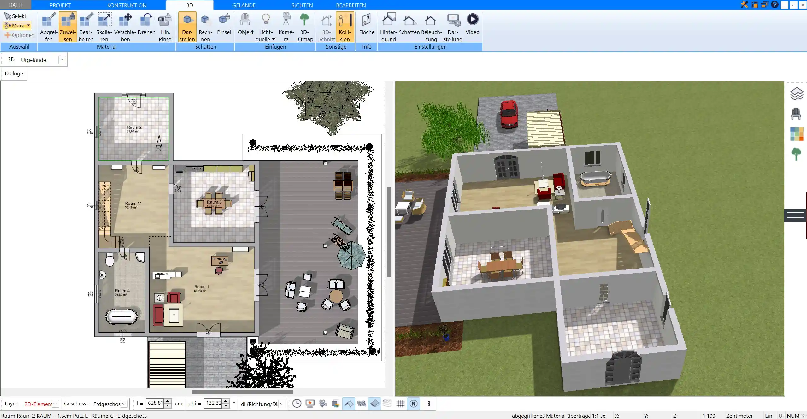Click the Optionen button
807x419 pixels.
(x=19, y=35)
